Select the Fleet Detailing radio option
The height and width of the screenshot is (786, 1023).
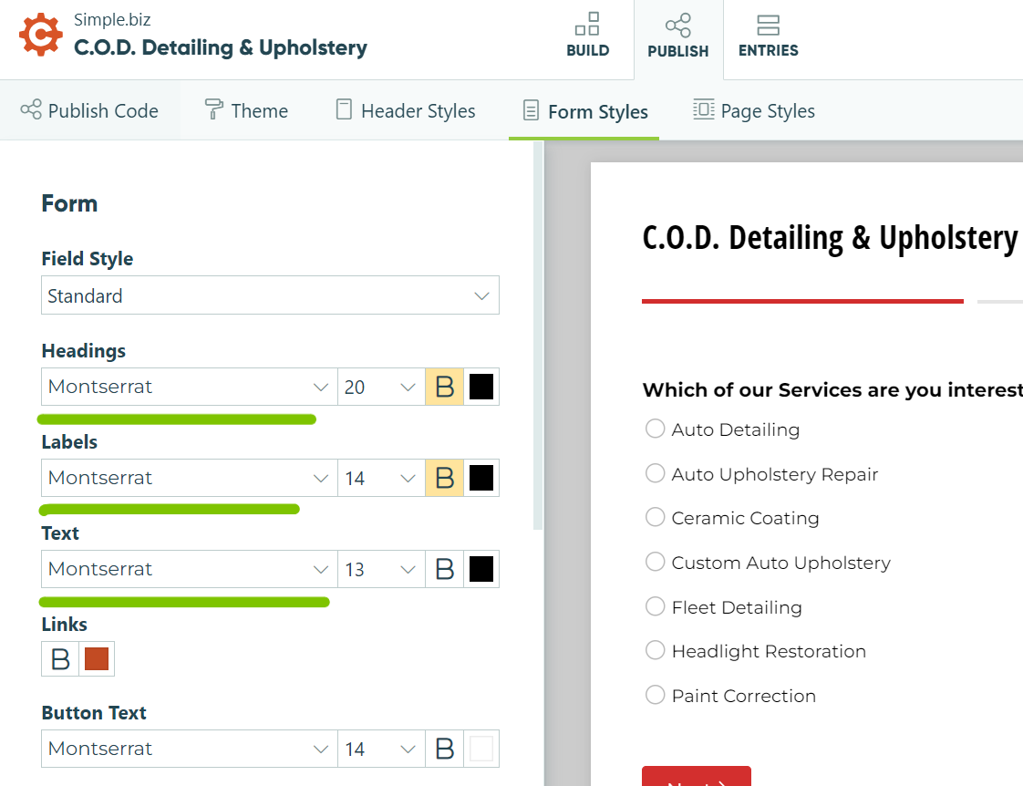coord(655,606)
